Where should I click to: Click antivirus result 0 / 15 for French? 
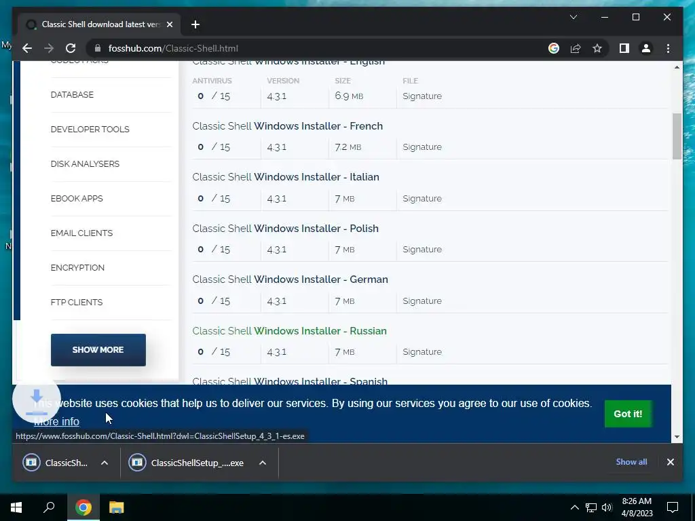coord(214,147)
